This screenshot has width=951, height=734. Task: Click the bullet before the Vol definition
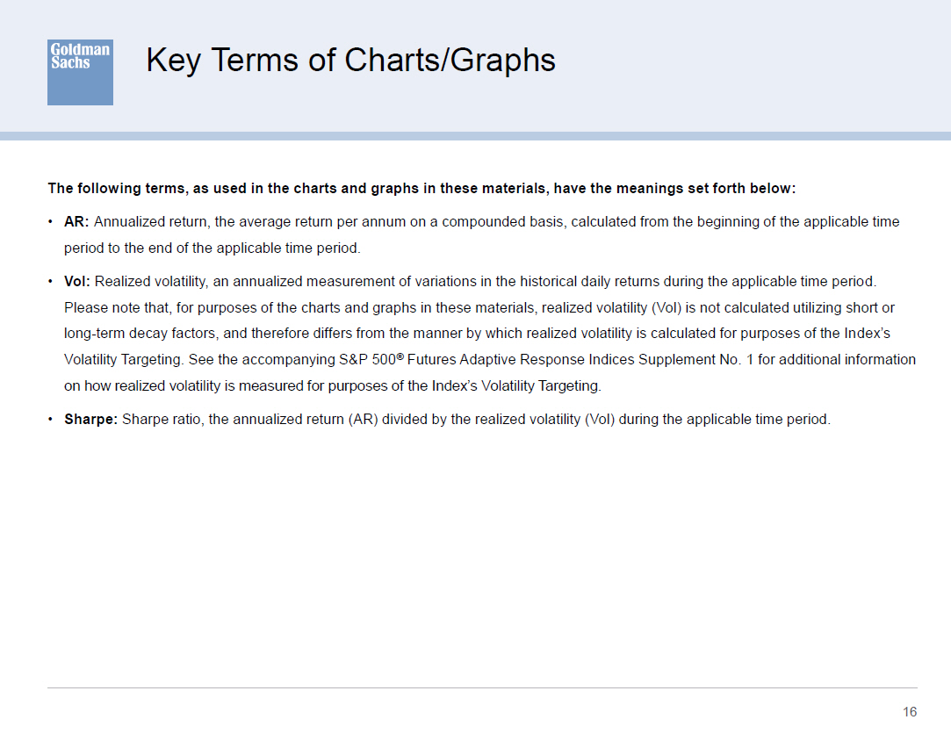tap(50, 282)
